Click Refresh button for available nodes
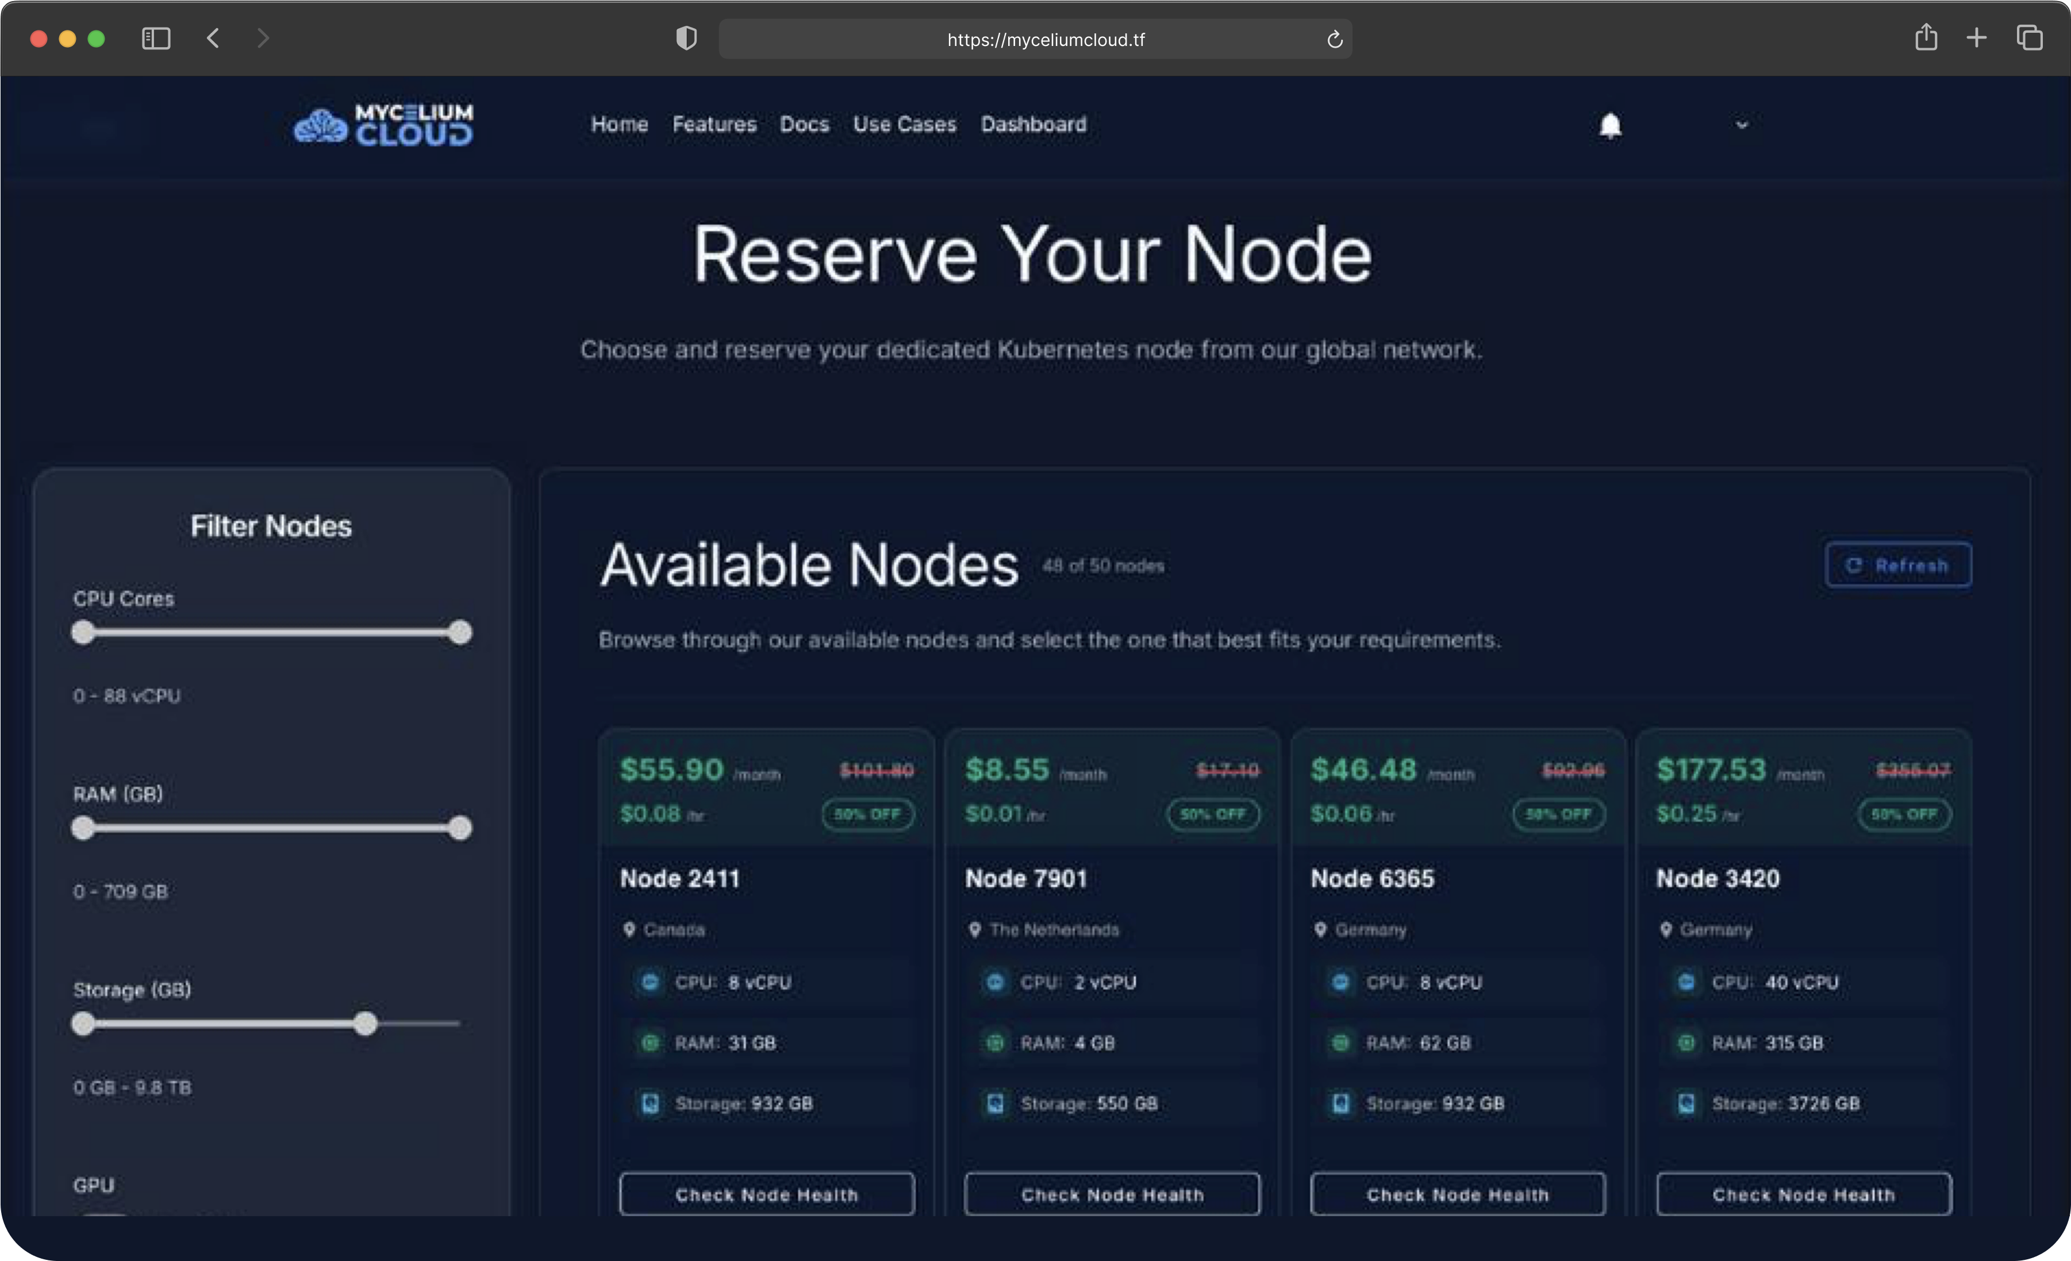The image size is (2071, 1261). (1898, 565)
